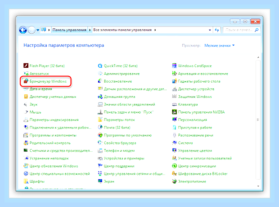Click the search magnifier icon

[x=256, y=30]
